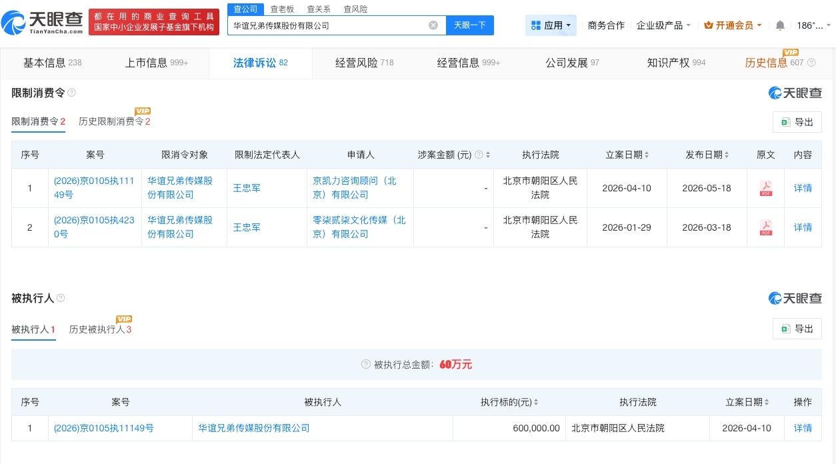Open 详情 for 零柒贰柒文化传媒 restriction order
Screen dimensions: 836x464
point(803,227)
